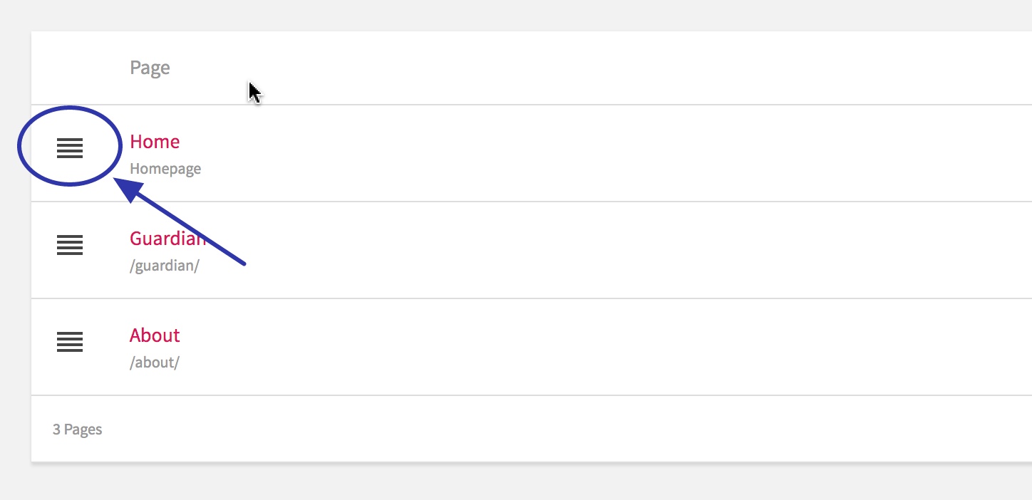The image size is (1032, 500).
Task: Click the /about/ path text
Action: click(x=155, y=363)
